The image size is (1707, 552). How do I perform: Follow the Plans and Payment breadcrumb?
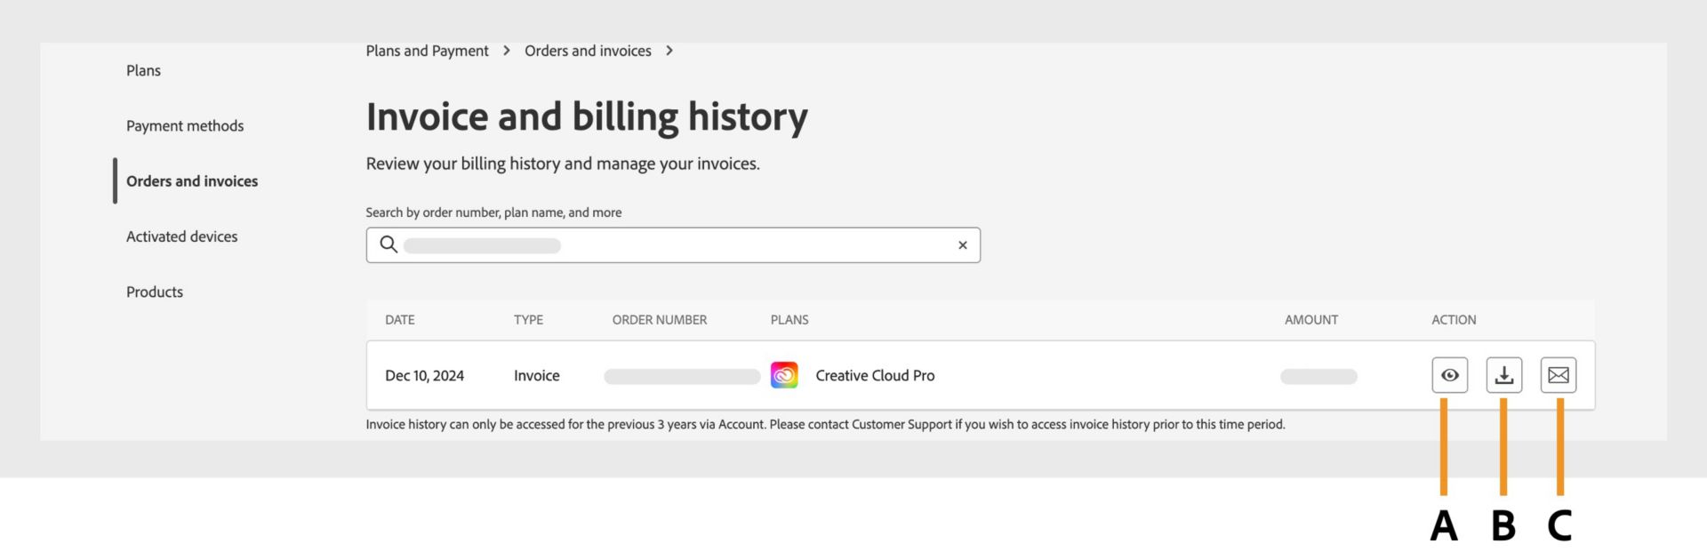[427, 51]
